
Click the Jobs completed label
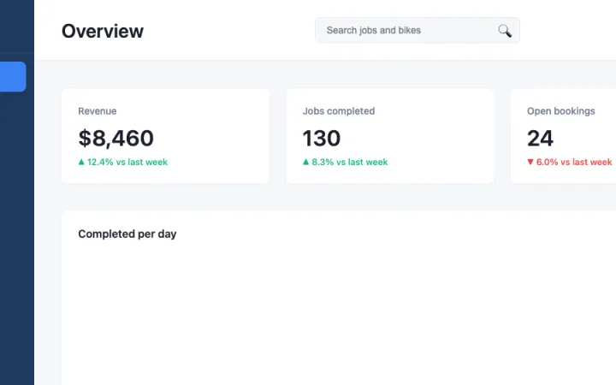[x=339, y=111]
